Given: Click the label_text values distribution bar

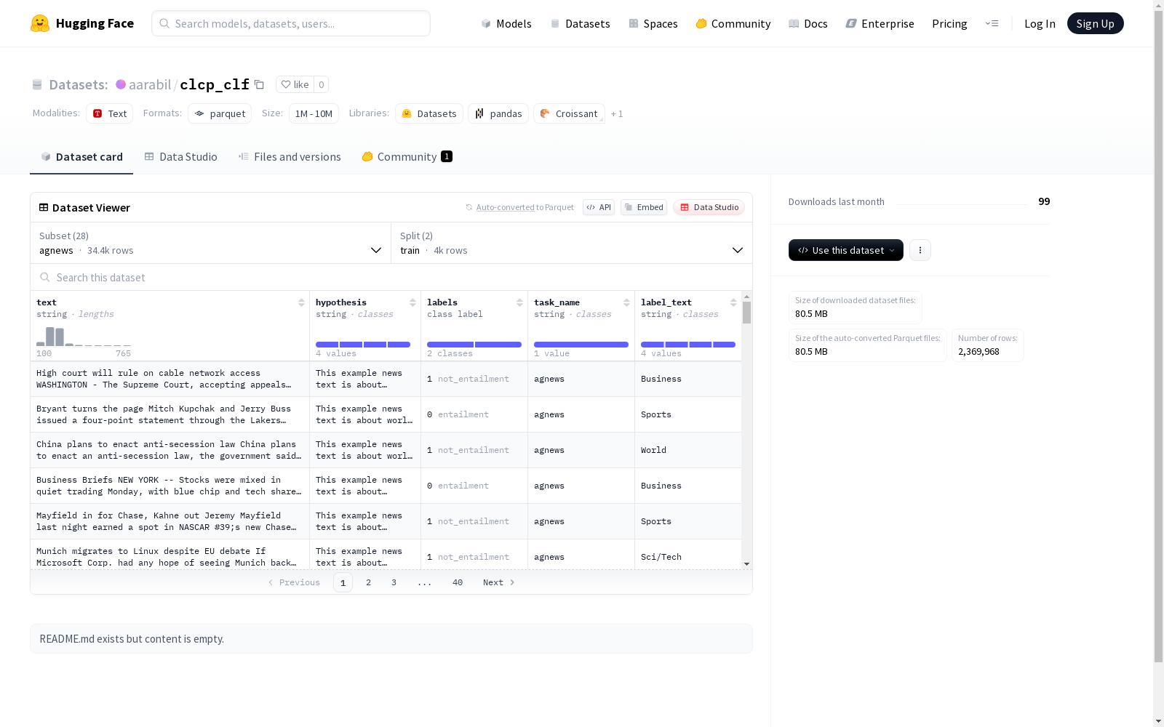Looking at the screenshot, I should tap(688, 345).
